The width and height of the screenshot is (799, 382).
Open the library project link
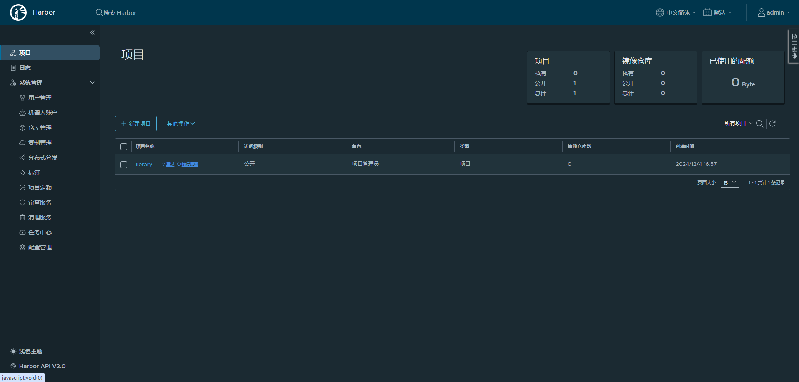(144, 165)
